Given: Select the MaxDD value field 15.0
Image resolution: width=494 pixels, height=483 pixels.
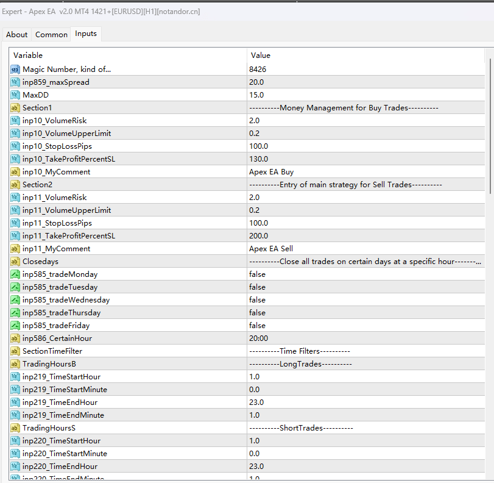Looking at the screenshot, I should [256, 95].
